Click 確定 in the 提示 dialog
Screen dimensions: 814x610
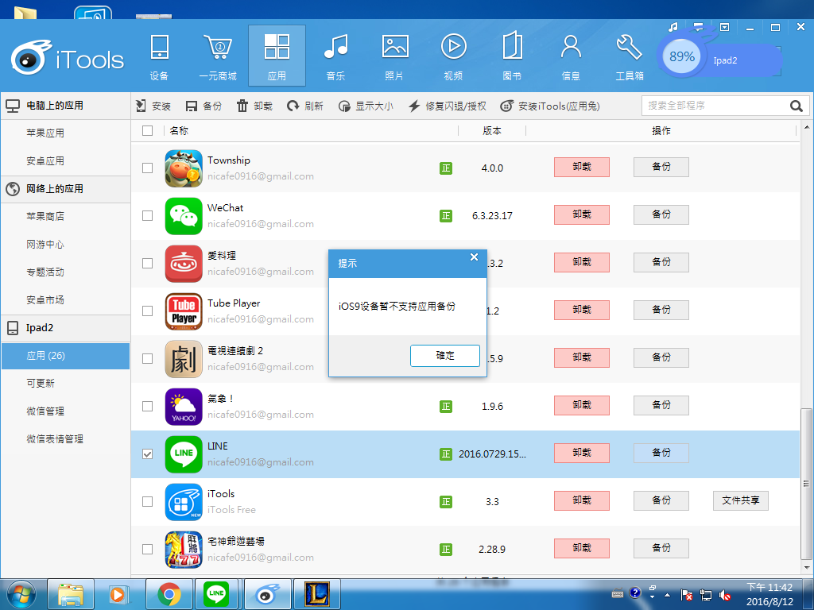coord(445,356)
